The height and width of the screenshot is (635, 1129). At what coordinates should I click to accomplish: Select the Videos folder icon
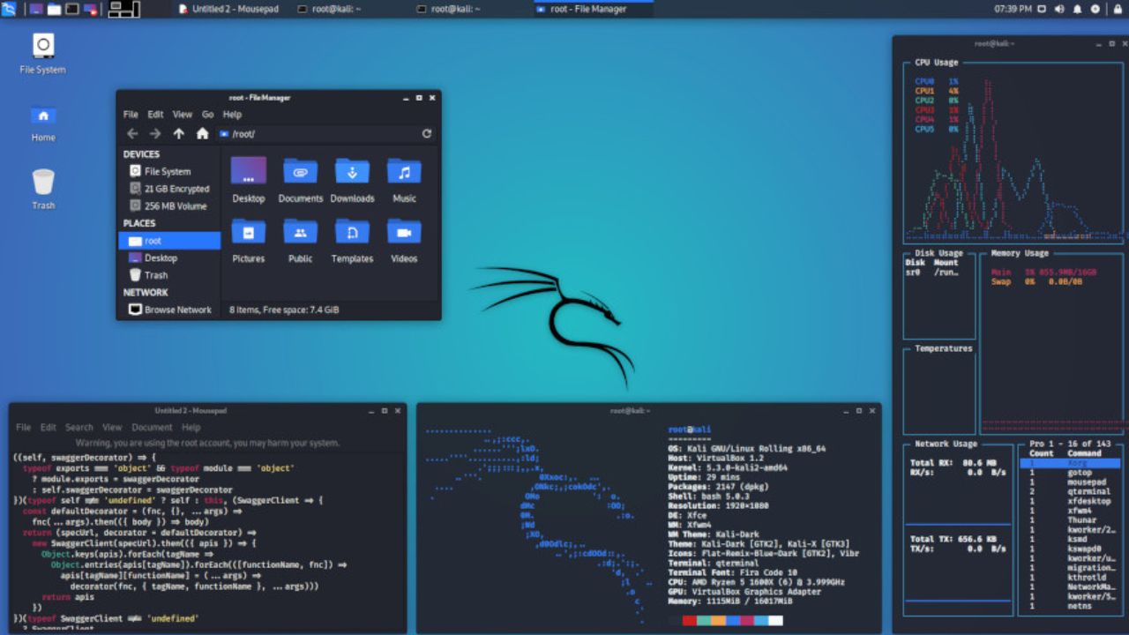tap(404, 240)
